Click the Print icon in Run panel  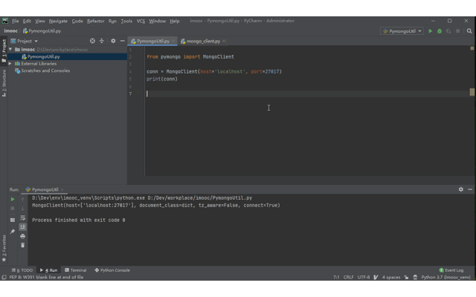[x=23, y=236]
